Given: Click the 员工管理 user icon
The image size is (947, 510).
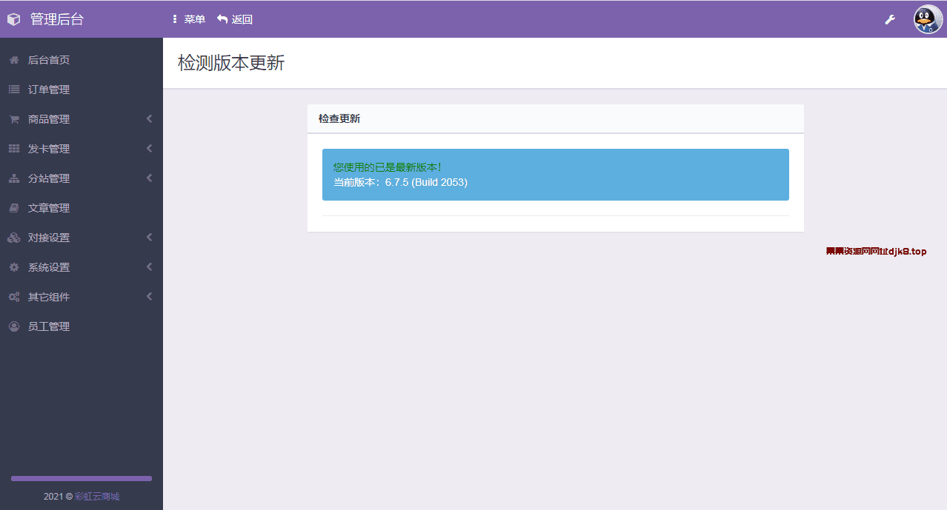Looking at the screenshot, I should (13, 326).
